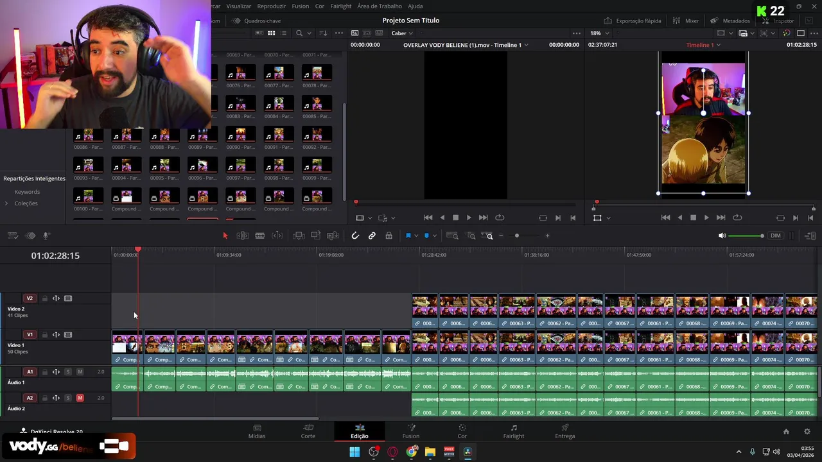Open the Metadados panel
This screenshot has width=822, height=462.
pyautogui.click(x=730, y=21)
